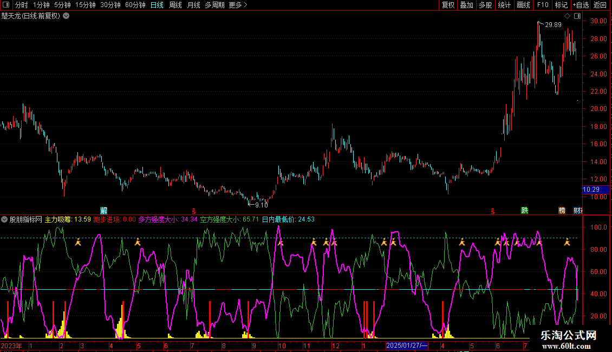The image size is (612, 352).
Task: Click the 财 marker at chart's right edge
Action: pos(578,210)
